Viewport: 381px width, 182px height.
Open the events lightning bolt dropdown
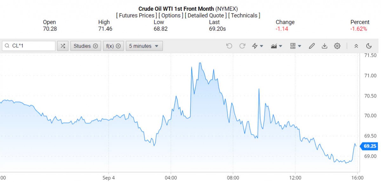pos(257,46)
